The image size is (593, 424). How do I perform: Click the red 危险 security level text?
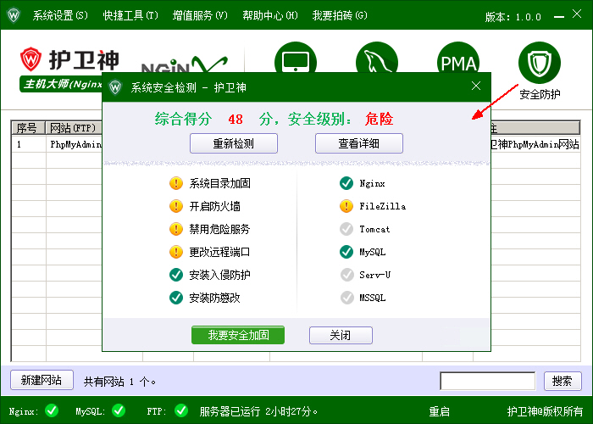pos(379,119)
